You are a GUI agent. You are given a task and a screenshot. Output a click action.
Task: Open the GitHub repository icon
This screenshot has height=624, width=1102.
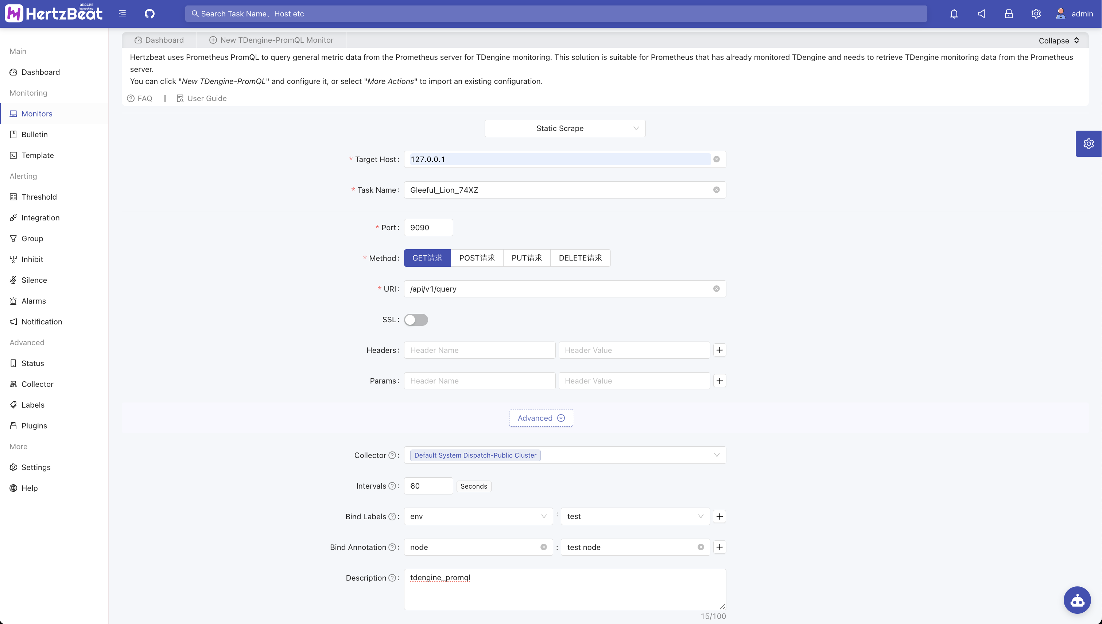tap(150, 14)
